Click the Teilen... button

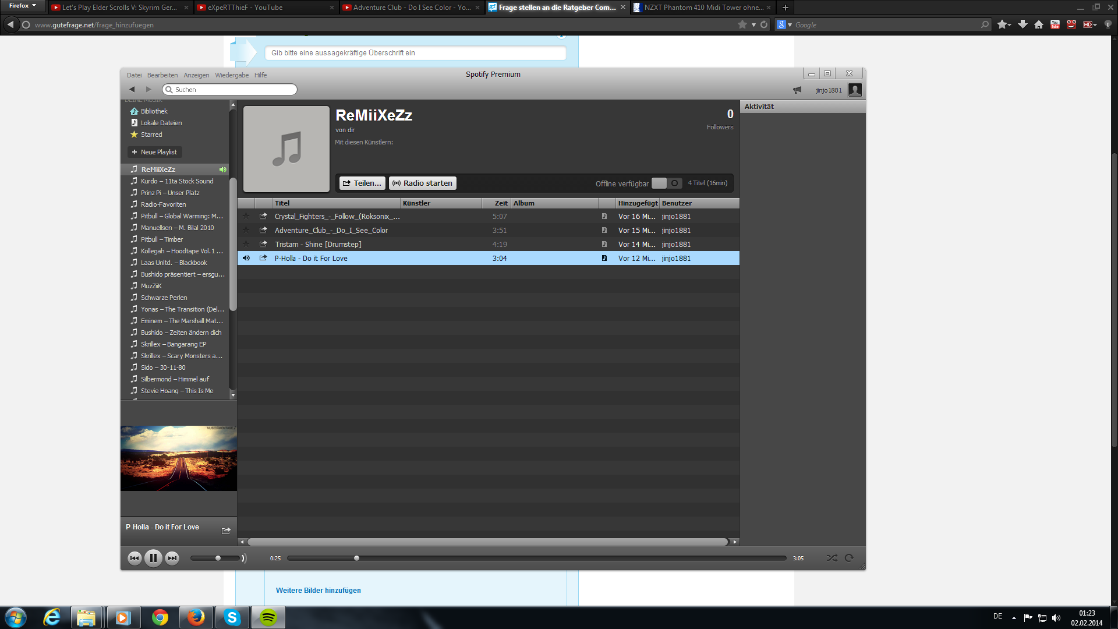click(362, 183)
